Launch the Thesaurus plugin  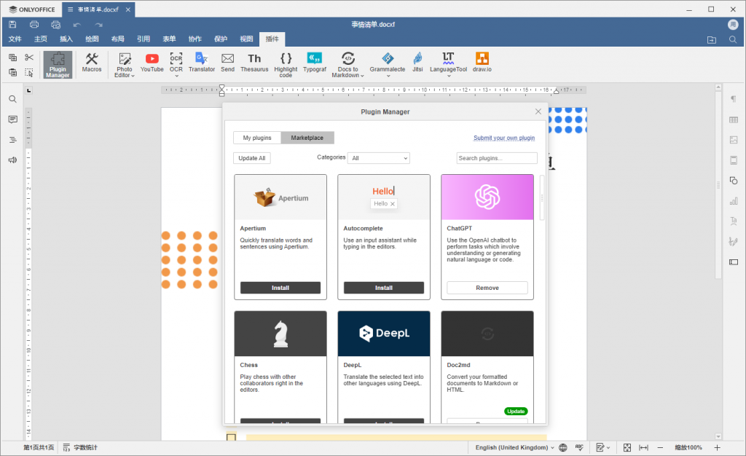point(254,62)
